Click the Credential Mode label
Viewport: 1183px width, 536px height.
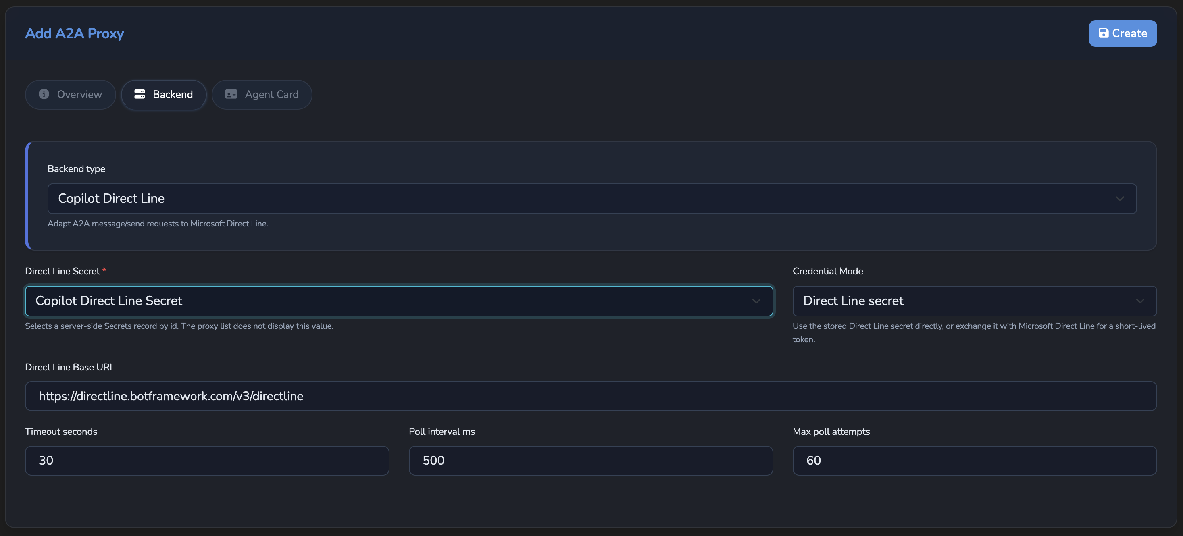click(x=827, y=271)
